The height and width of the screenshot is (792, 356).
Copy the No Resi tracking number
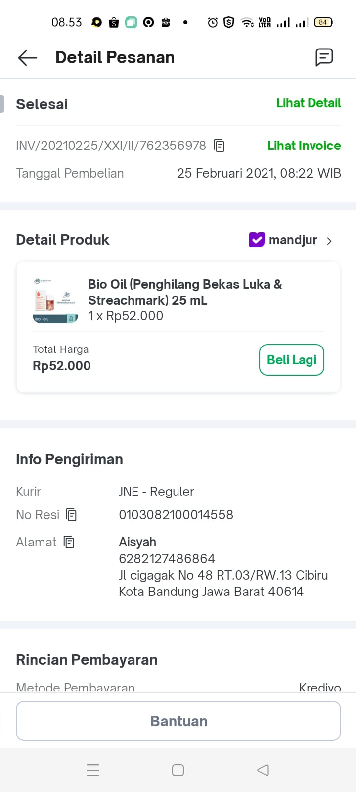pyautogui.click(x=71, y=515)
